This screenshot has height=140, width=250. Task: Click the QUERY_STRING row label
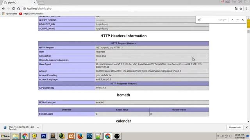pos(48,20)
